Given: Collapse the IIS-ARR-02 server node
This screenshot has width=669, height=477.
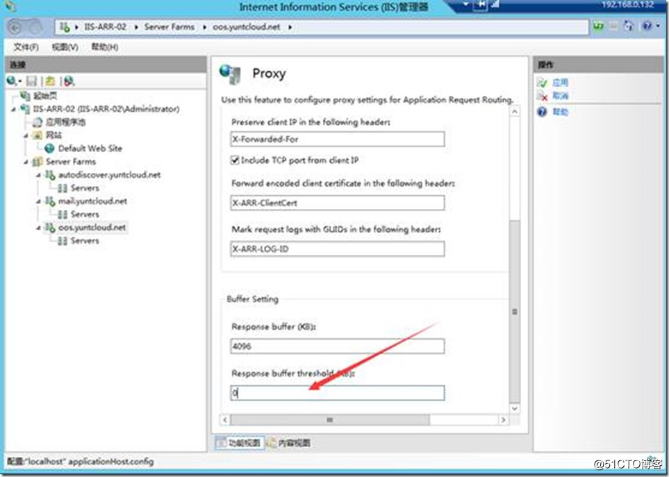Looking at the screenshot, I should tap(14, 110).
